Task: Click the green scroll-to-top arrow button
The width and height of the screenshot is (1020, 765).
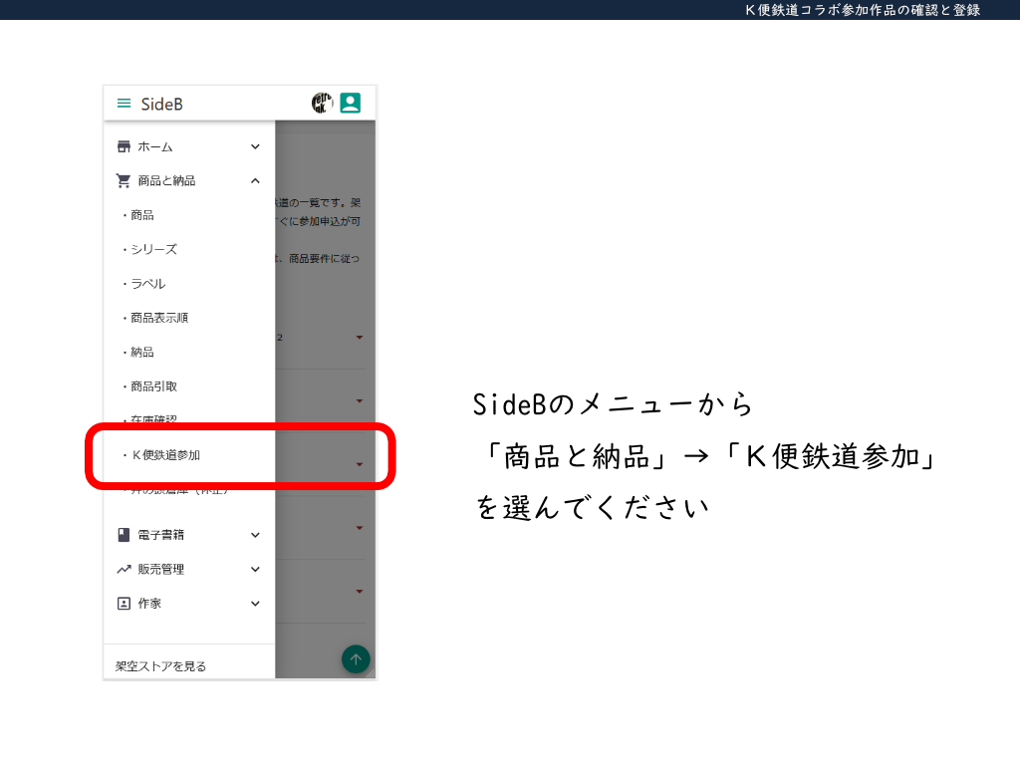Action: (356, 659)
